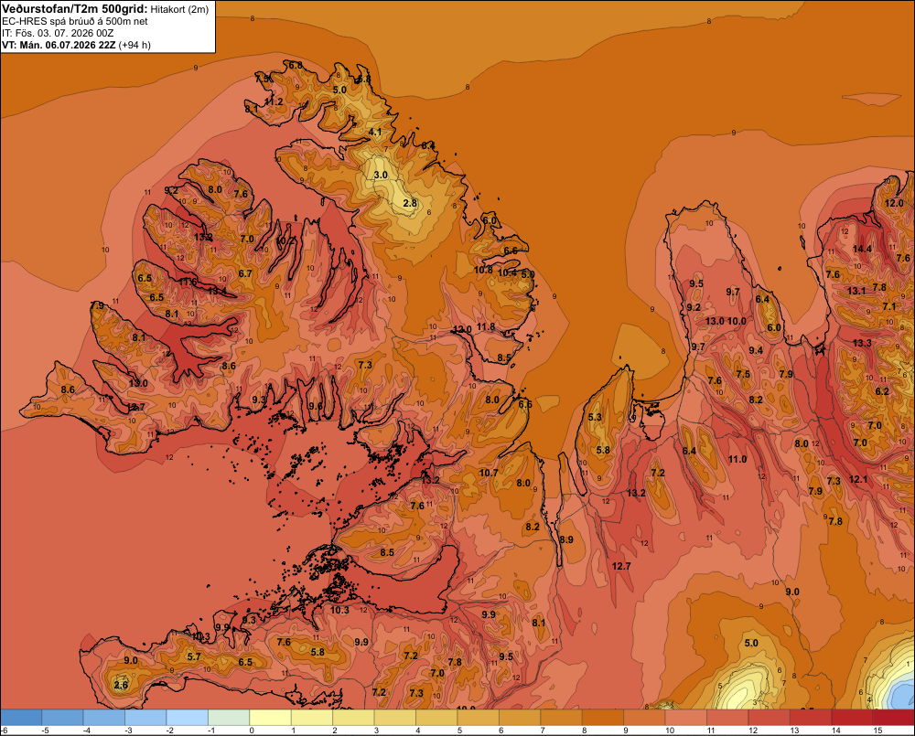Select the '9.4' temperature value

point(756,350)
